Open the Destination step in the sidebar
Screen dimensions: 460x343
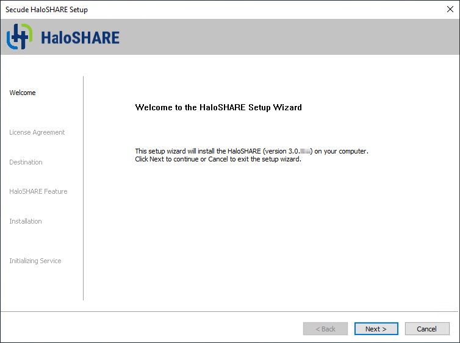(x=26, y=162)
